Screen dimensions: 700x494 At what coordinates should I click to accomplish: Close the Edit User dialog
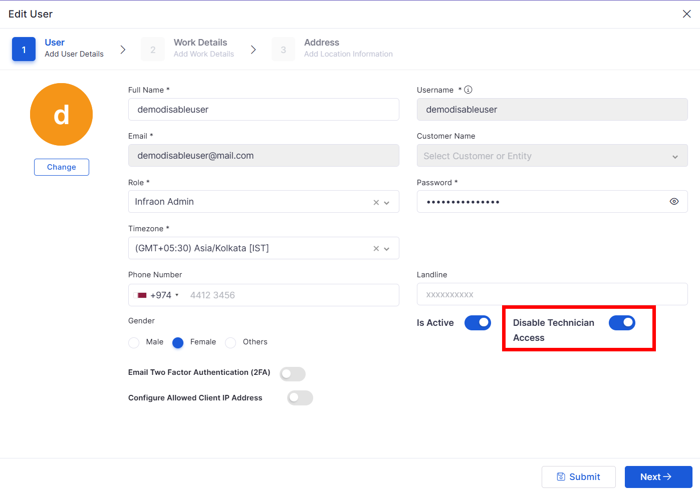[x=686, y=14]
